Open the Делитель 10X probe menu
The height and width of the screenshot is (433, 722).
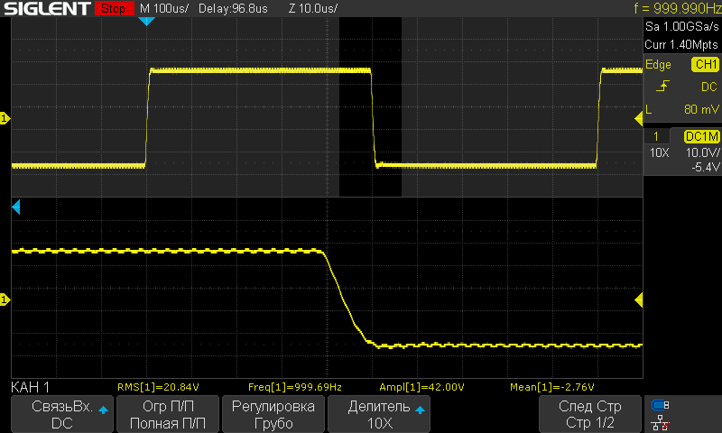pyautogui.click(x=379, y=414)
